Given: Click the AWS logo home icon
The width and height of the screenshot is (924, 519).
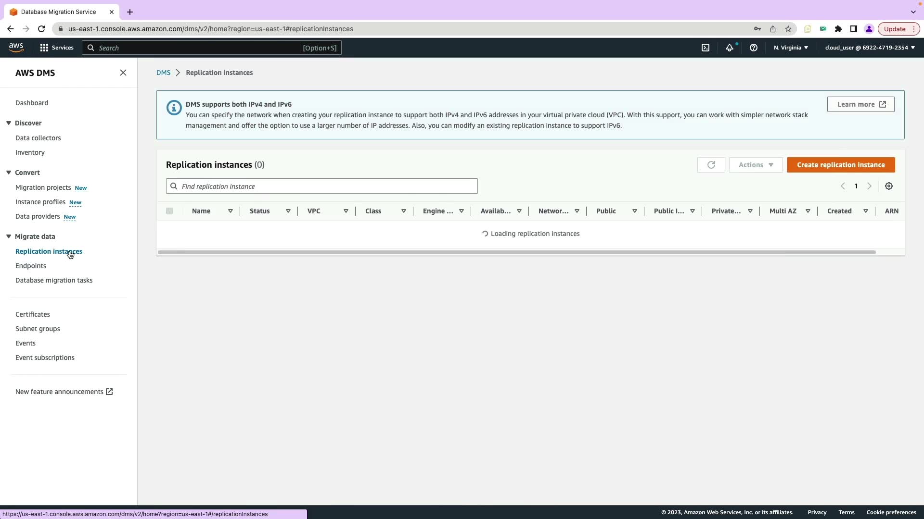Looking at the screenshot, I should (x=16, y=47).
